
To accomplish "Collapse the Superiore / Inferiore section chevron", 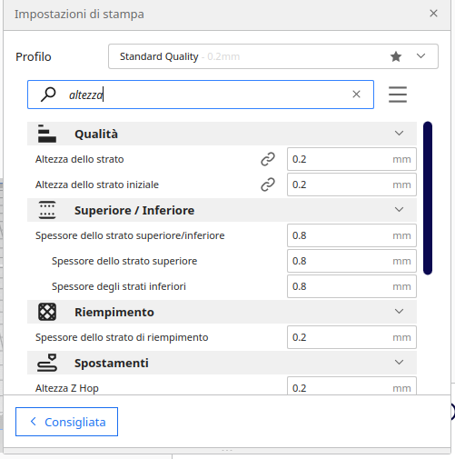I will (x=399, y=210).
